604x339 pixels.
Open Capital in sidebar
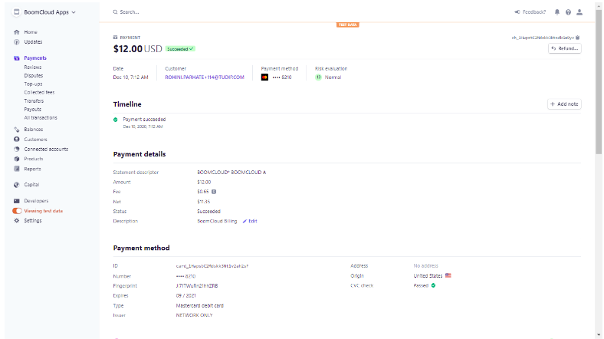(31, 185)
